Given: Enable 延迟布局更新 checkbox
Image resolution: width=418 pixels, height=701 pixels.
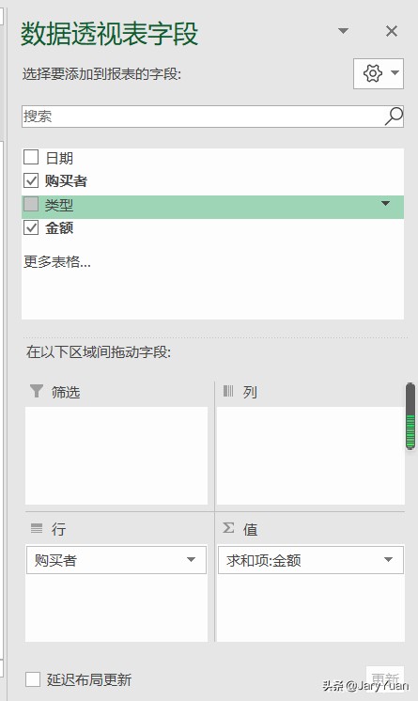Looking at the screenshot, I should (x=33, y=679).
